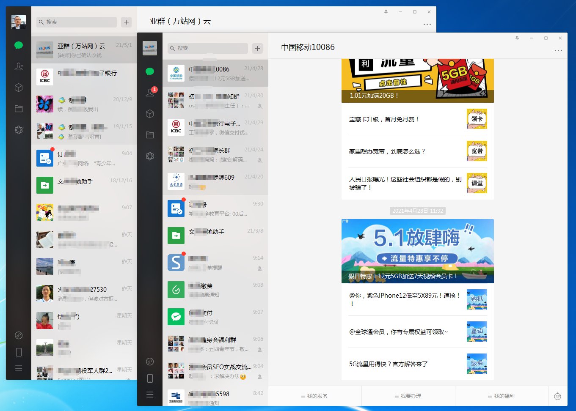The height and width of the screenshot is (411, 576).
Task: Click phone icon in front window sidebar
Action: tap(149, 378)
